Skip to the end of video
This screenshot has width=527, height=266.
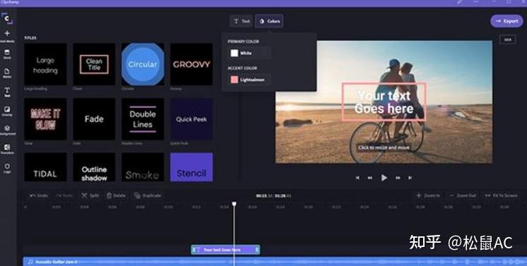pyautogui.click(x=410, y=178)
